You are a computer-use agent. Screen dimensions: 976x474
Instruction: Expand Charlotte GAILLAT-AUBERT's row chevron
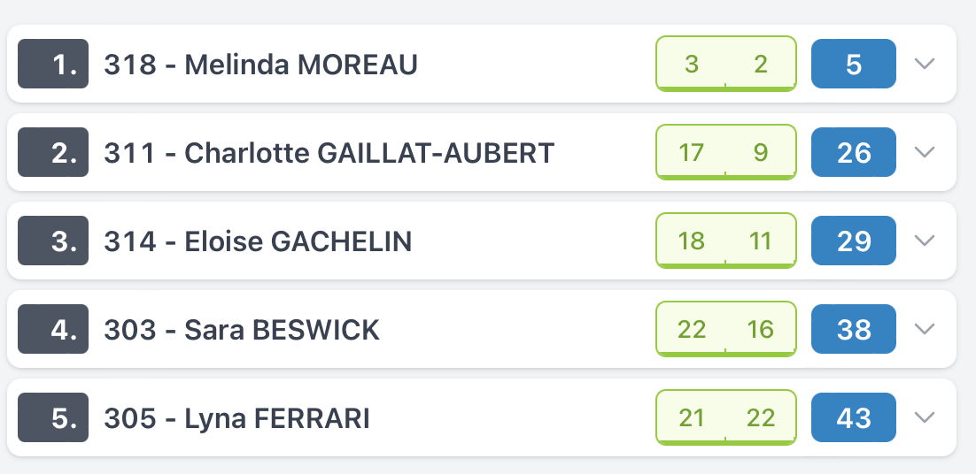tap(925, 152)
